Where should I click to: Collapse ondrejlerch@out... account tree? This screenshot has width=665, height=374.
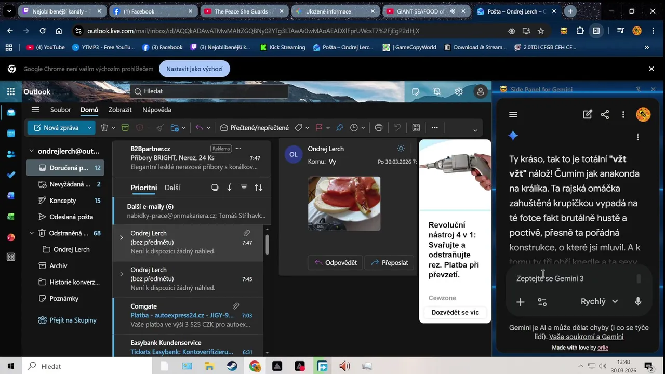tap(31, 151)
